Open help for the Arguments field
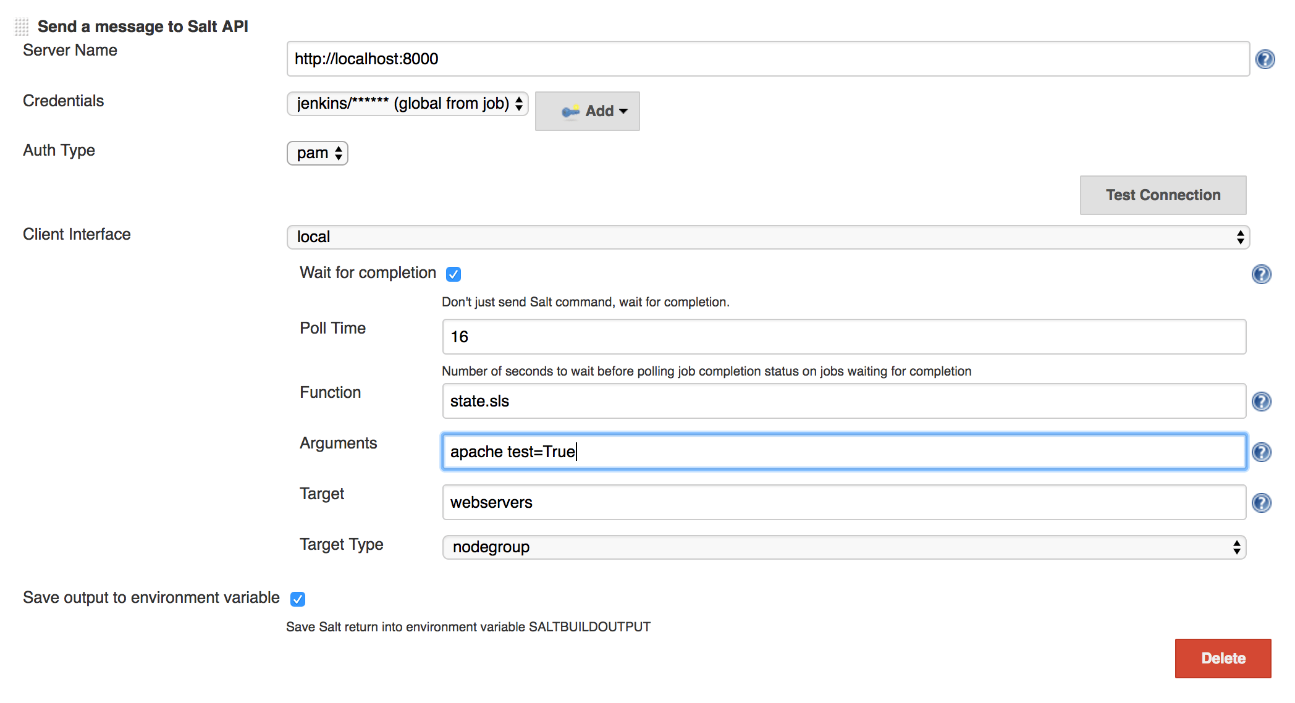 coord(1261,452)
